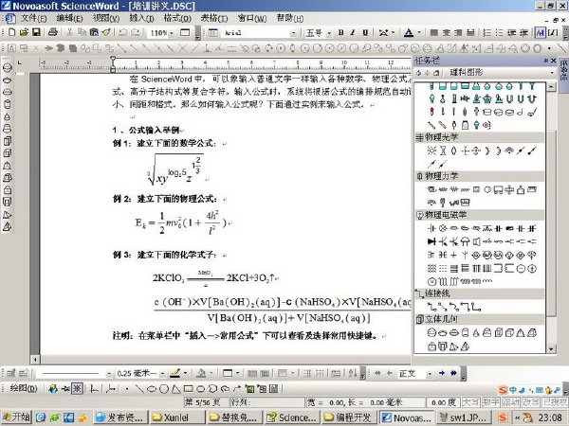Image resolution: width=569 pixels, height=426 pixels.
Task: Click the line color pencil icon
Action: 175,373
